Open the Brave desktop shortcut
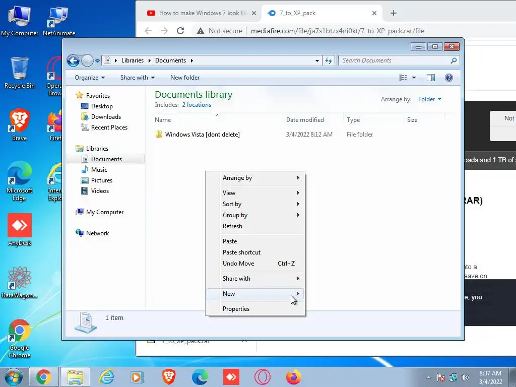The width and height of the screenshot is (516, 387). [20, 125]
